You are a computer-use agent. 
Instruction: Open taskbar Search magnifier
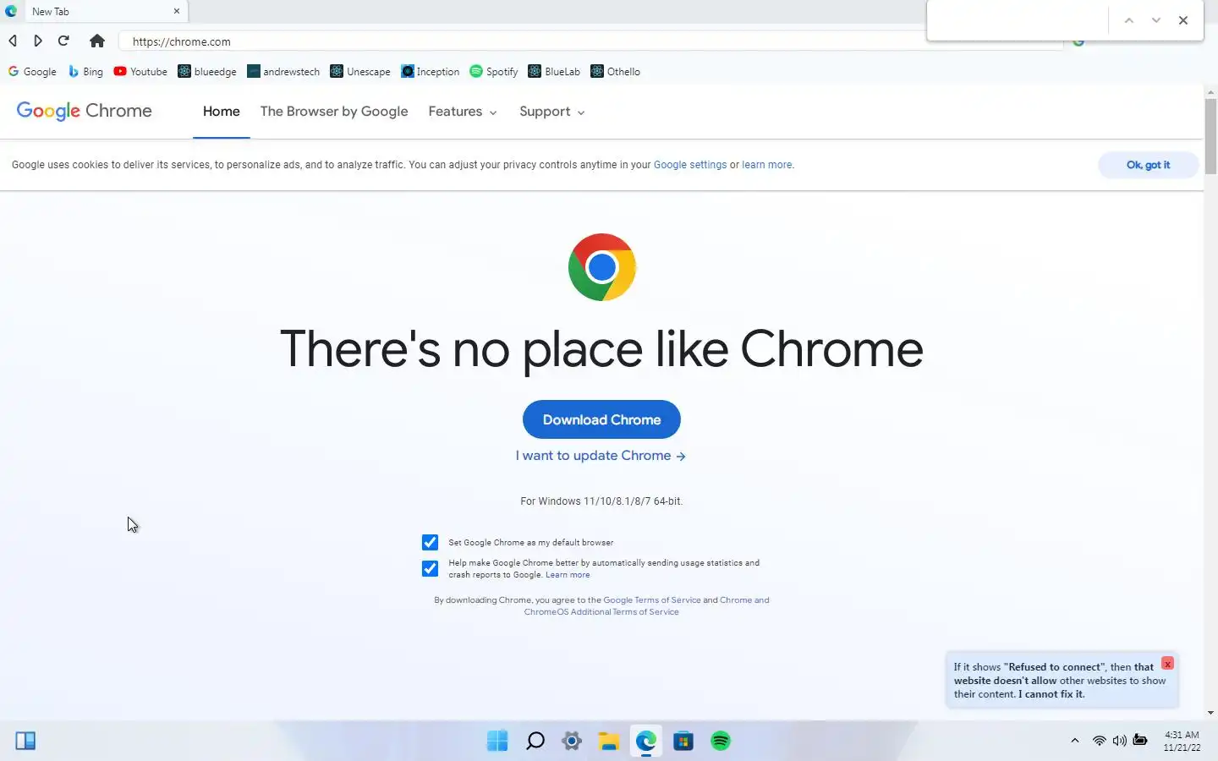click(535, 741)
